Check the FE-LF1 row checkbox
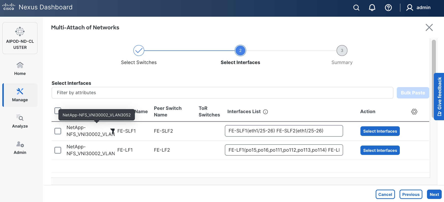The width and height of the screenshot is (444, 202). pyautogui.click(x=58, y=150)
